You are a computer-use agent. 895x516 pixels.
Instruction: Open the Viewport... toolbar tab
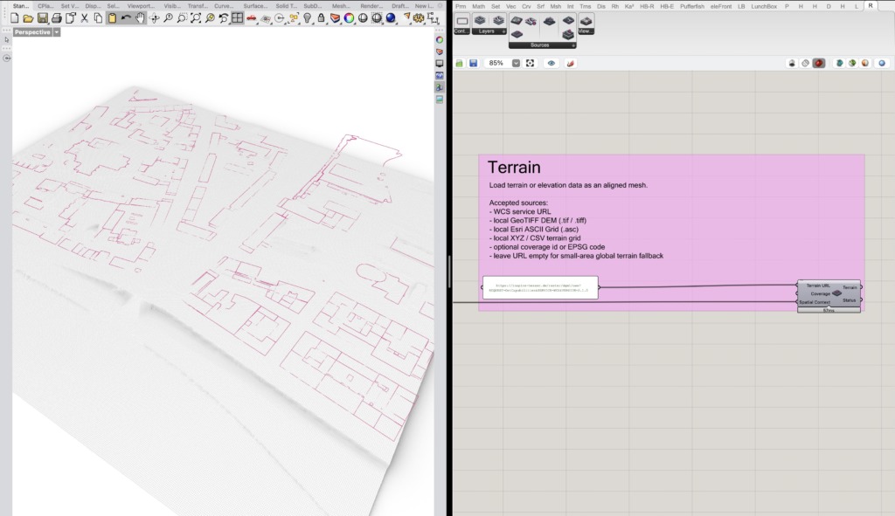[141, 6]
